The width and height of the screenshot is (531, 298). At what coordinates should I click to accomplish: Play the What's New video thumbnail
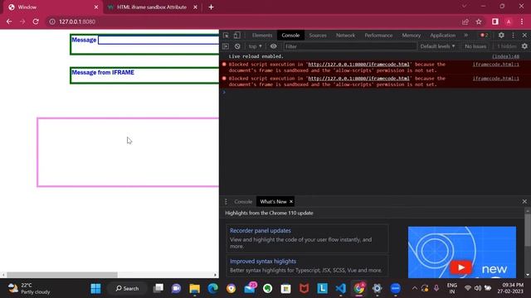click(x=462, y=252)
